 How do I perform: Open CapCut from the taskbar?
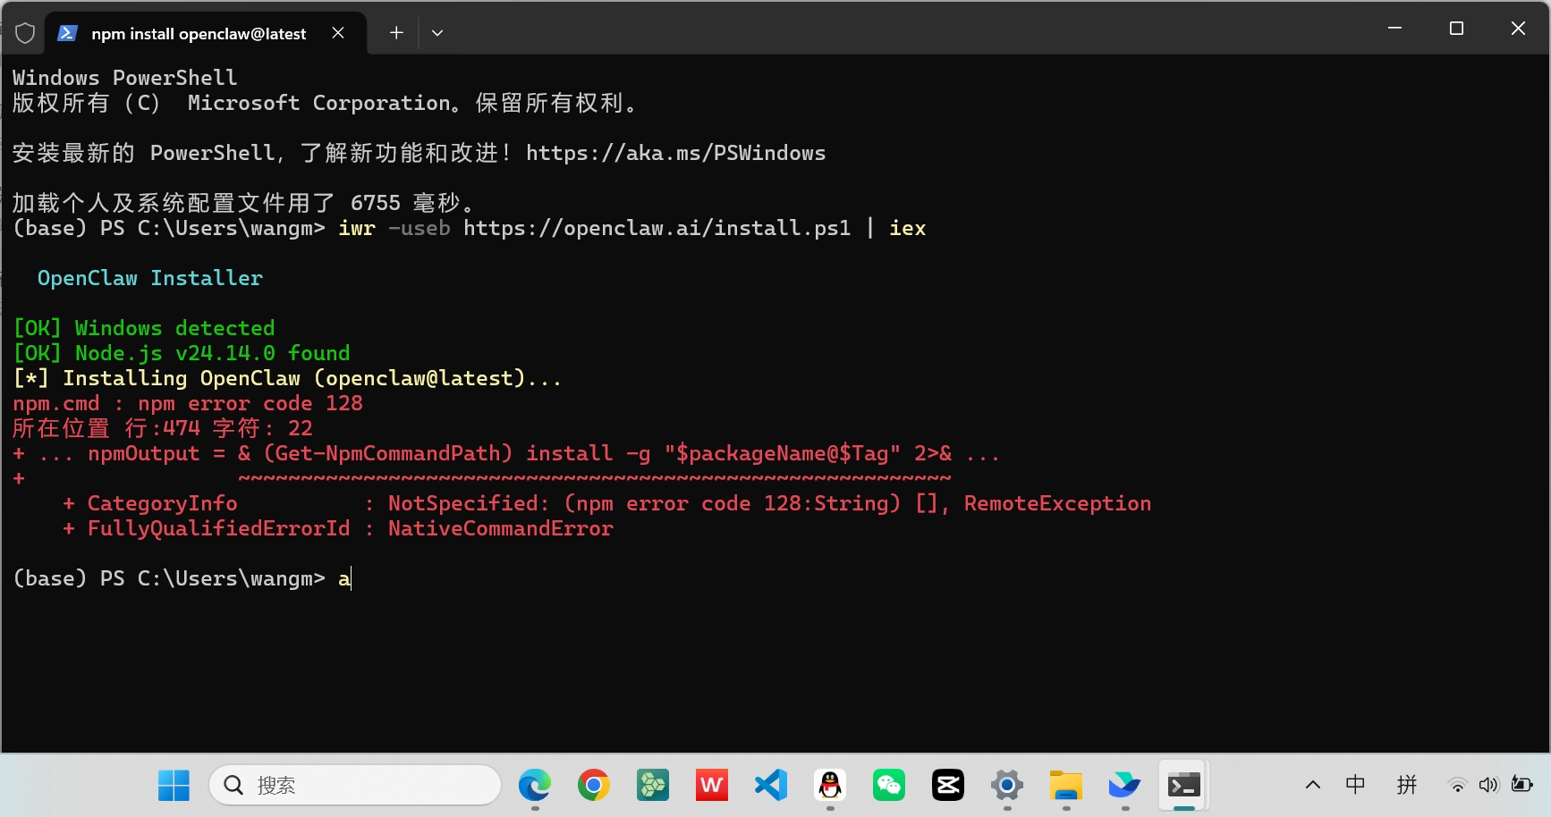click(948, 786)
